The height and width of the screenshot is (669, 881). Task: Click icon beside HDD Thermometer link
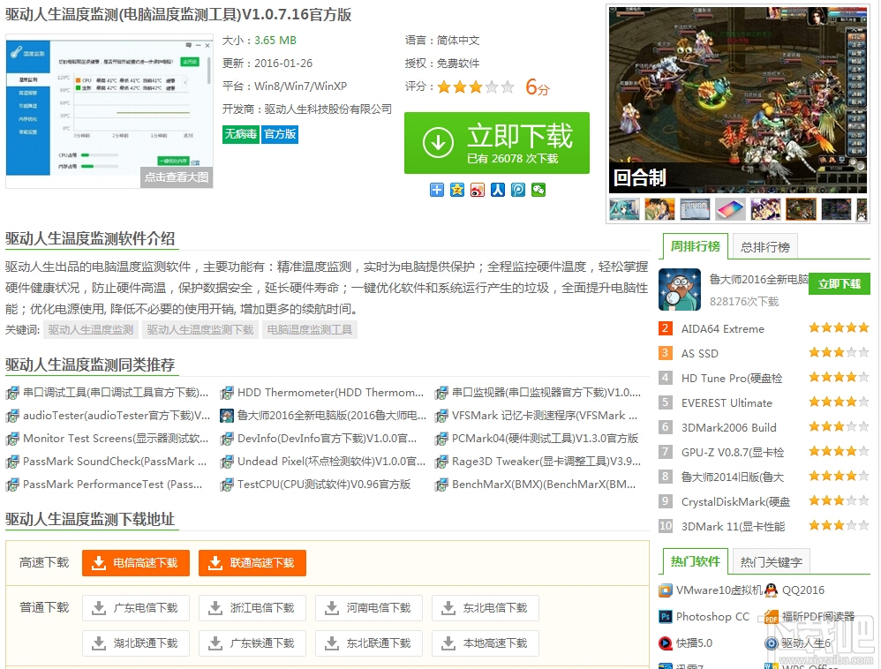click(x=227, y=393)
